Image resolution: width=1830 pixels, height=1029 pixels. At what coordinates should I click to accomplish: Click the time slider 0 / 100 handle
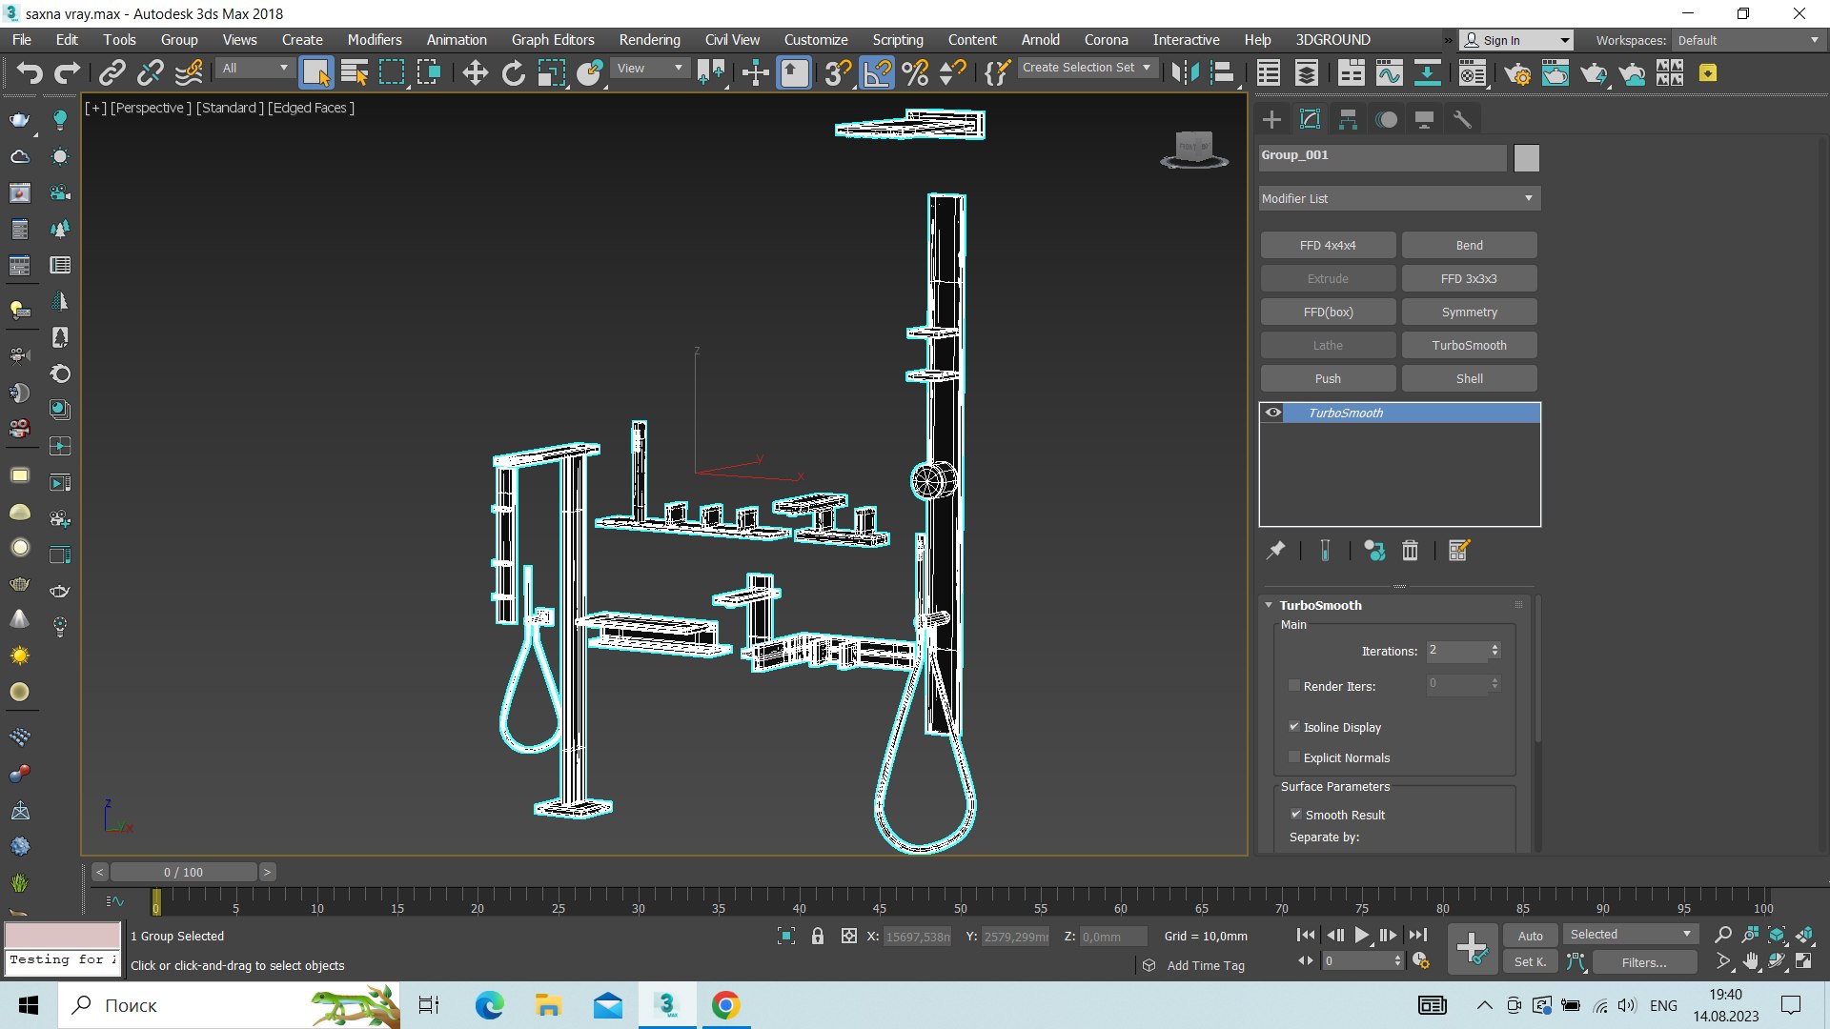coord(183,872)
